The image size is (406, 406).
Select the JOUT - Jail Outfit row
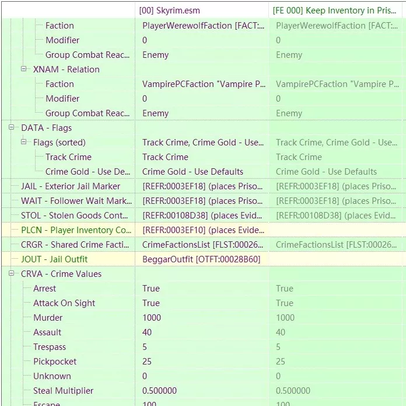click(203, 259)
